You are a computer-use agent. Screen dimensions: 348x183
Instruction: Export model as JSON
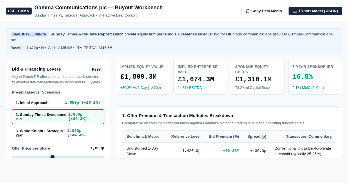[315, 11]
